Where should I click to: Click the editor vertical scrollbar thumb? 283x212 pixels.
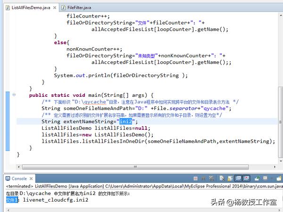pyautogui.click(x=281, y=122)
